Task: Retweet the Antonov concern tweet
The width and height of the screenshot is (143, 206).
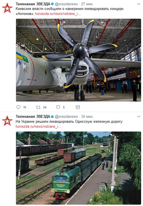Action: click(x=38, y=107)
